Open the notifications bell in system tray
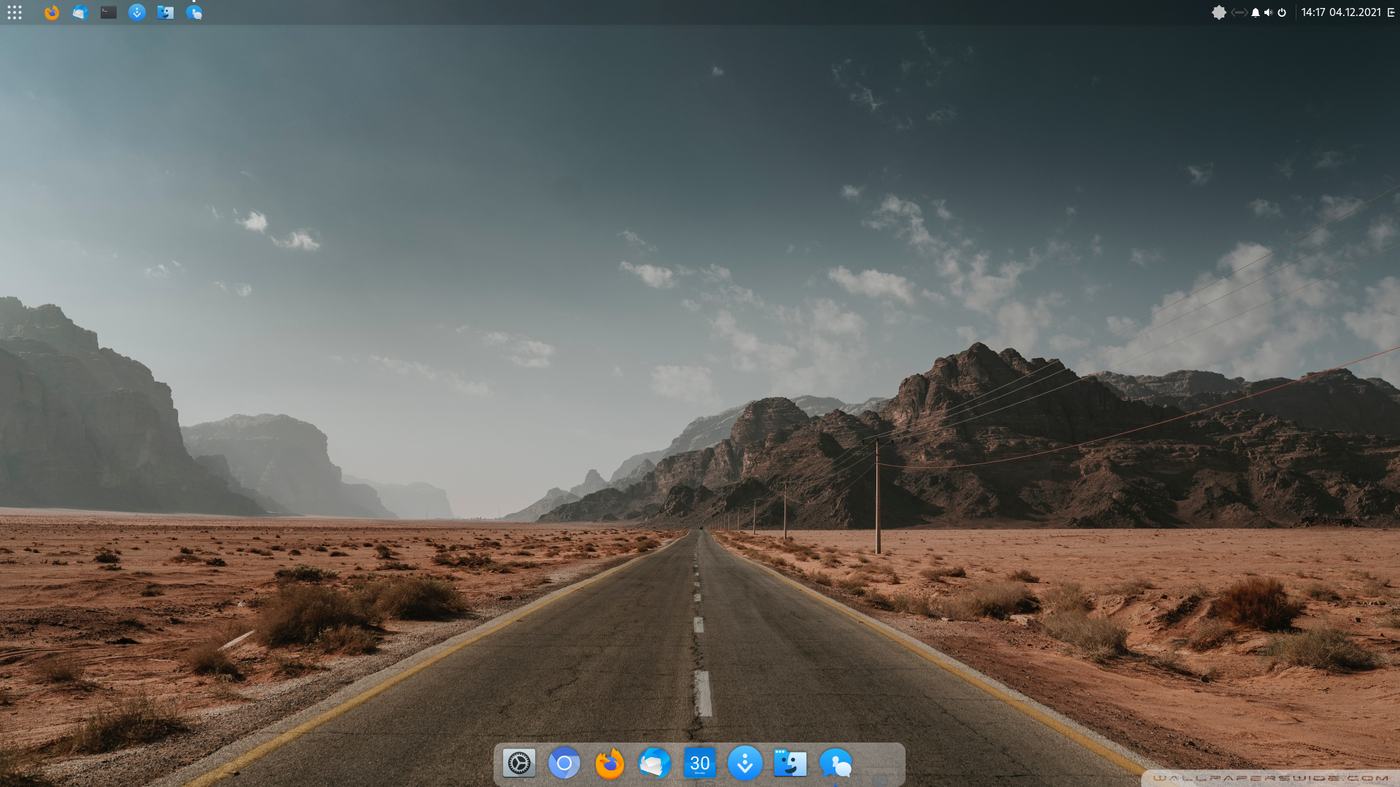This screenshot has width=1400, height=787. (x=1256, y=12)
